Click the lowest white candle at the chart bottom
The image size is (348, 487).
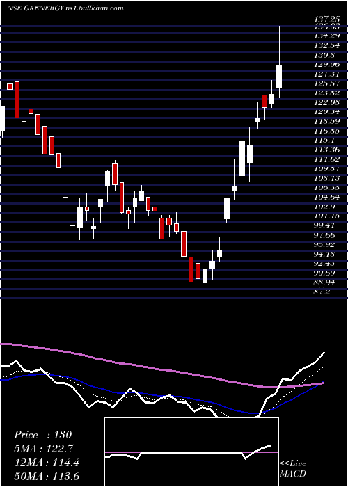click(205, 276)
